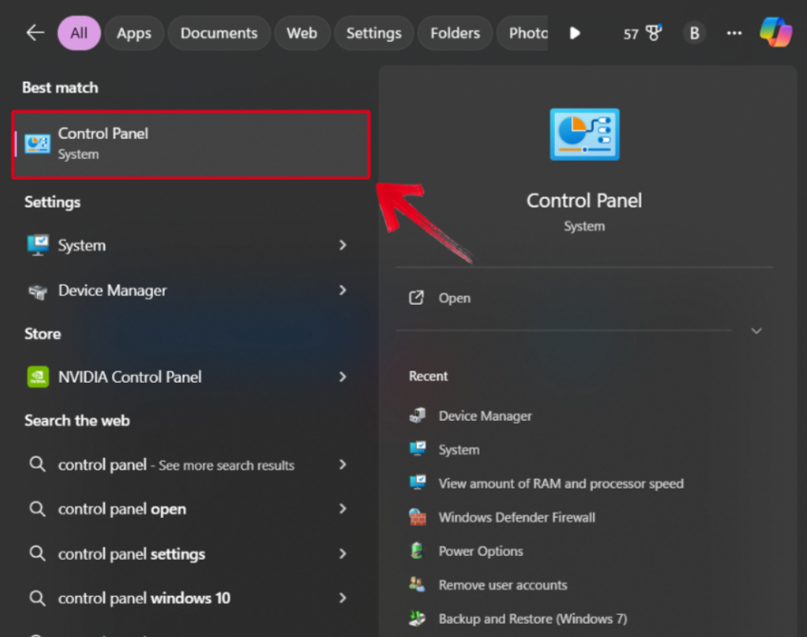Select the Device Manager settings result
This screenshot has width=807, height=637.
188,290
